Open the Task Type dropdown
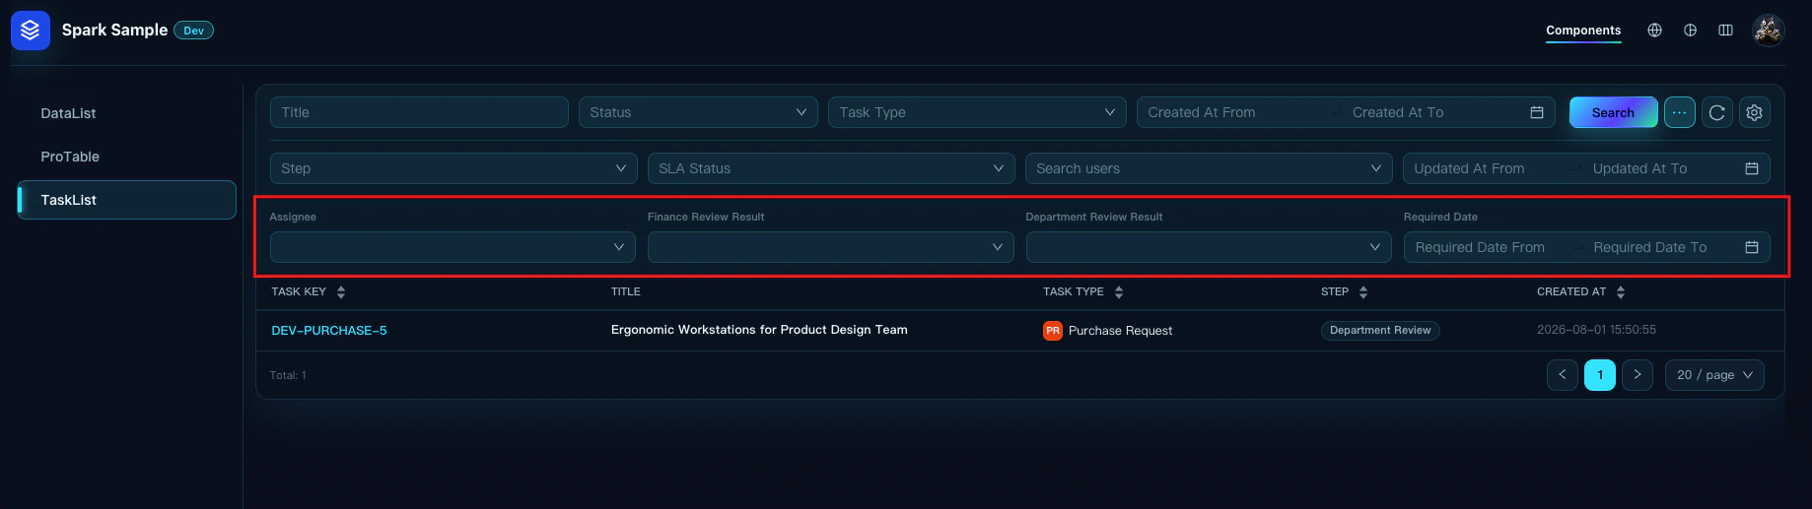 tap(977, 112)
